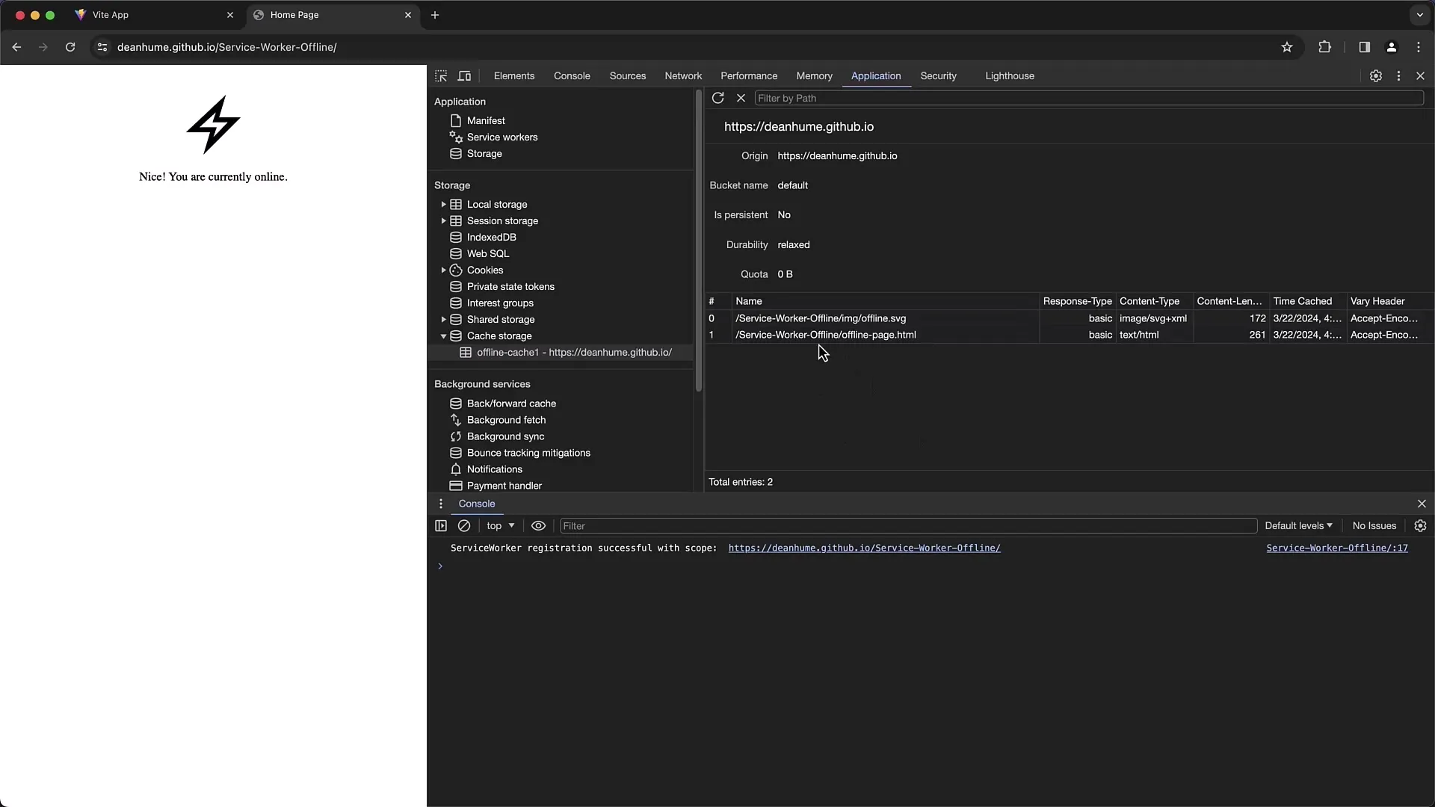The height and width of the screenshot is (807, 1435).
Task: Click the ServiceWorker scope URL link
Action: (864, 548)
